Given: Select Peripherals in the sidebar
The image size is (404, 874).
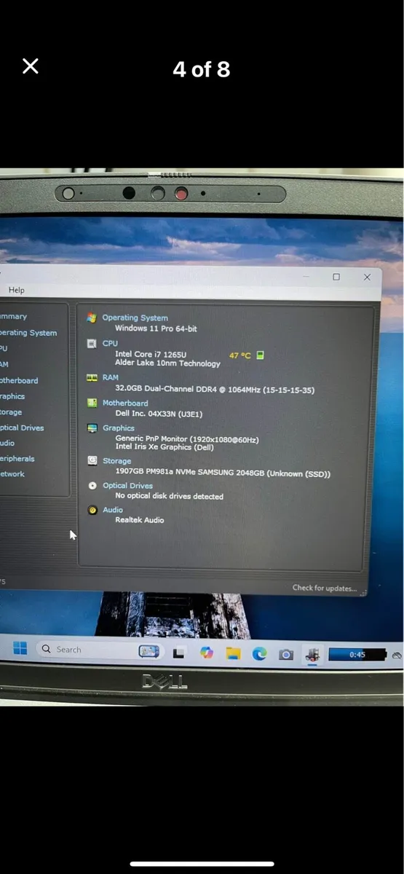Looking at the screenshot, I should [x=17, y=459].
